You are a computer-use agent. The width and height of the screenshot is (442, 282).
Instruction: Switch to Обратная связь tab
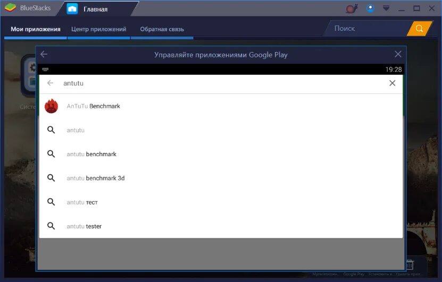coord(162,29)
